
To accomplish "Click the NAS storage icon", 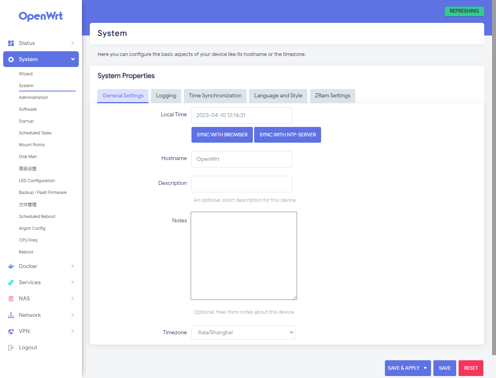I will click(11, 298).
